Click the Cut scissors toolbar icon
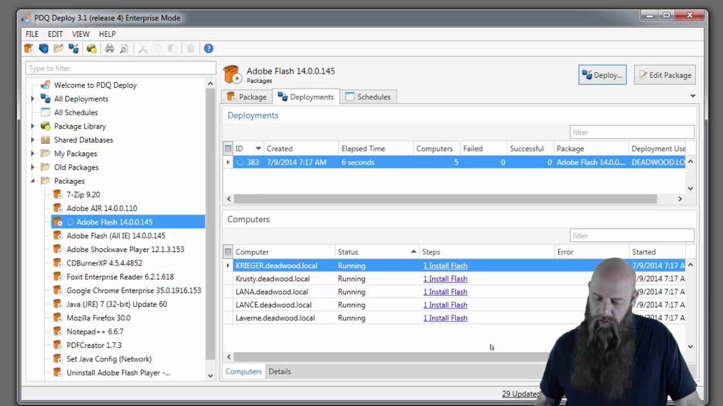 pyautogui.click(x=143, y=48)
